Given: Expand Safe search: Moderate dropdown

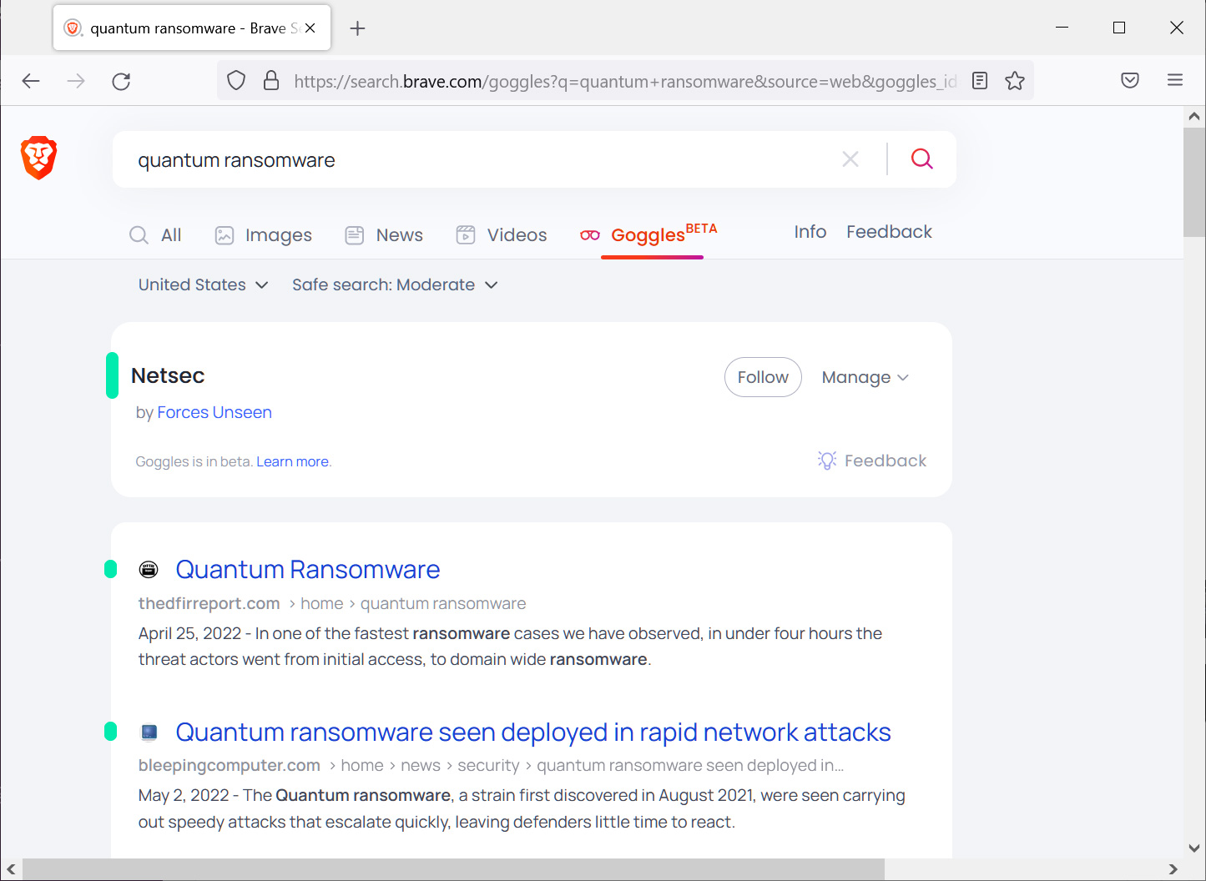Looking at the screenshot, I should (x=395, y=285).
